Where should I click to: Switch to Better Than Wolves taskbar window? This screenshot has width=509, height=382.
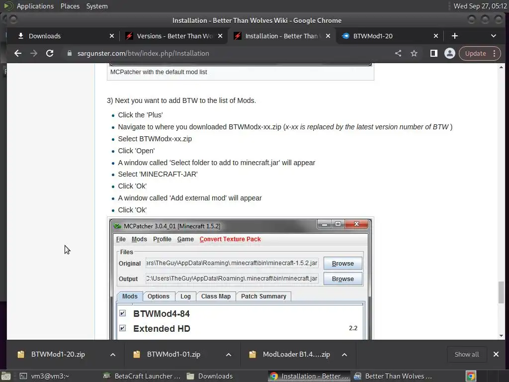[x=394, y=376]
